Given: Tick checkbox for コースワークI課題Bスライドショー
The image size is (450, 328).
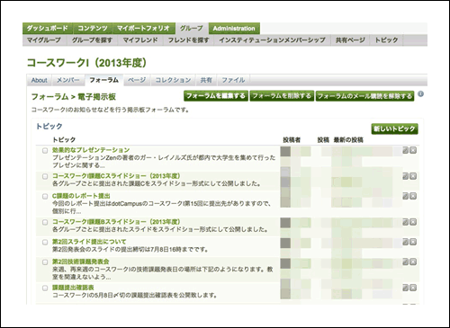Looking at the screenshot, I should tap(45, 222).
